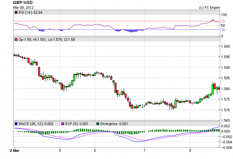The height and width of the screenshot is (159, 233).
Task: Click the purple RSI legend swatch
Action: pos(16,13)
